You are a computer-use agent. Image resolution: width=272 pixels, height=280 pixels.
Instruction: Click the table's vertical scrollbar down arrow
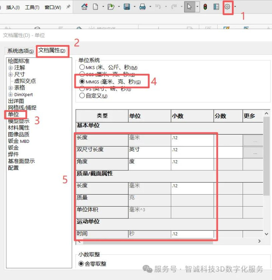point(266,234)
